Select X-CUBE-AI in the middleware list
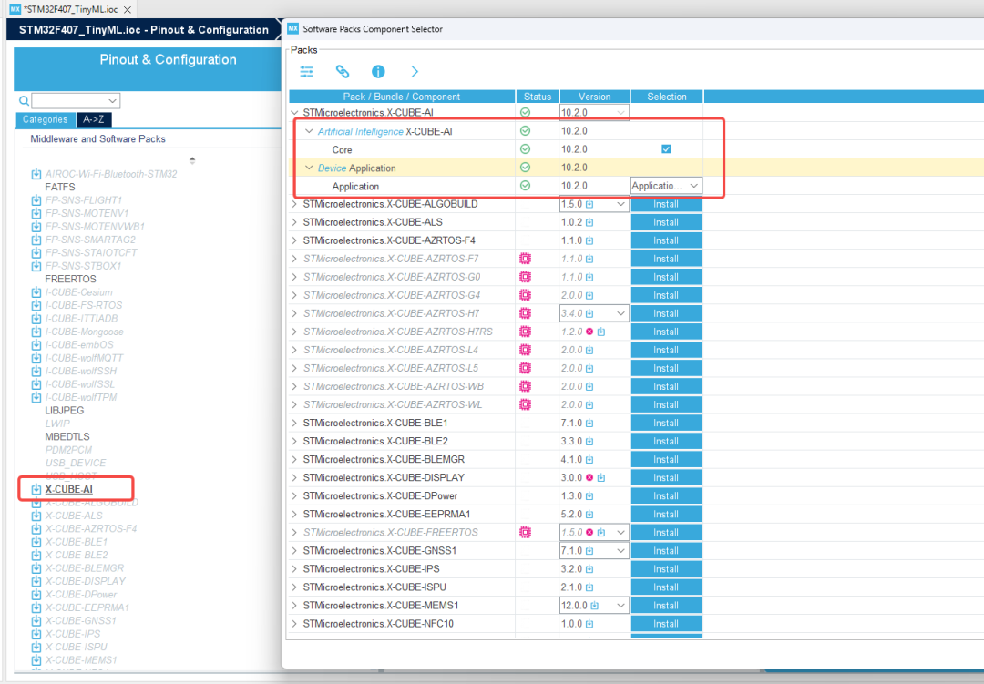The height and width of the screenshot is (684, 984). pos(69,489)
